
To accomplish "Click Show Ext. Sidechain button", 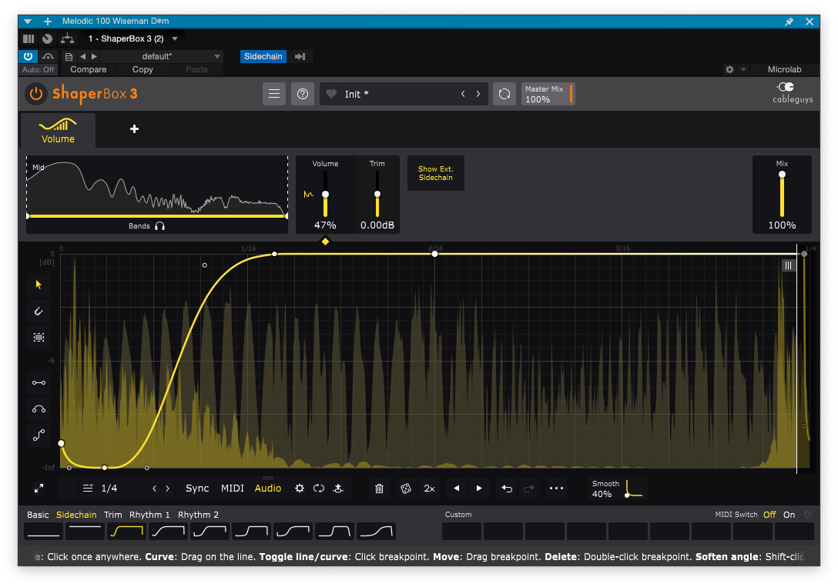I will tap(436, 173).
